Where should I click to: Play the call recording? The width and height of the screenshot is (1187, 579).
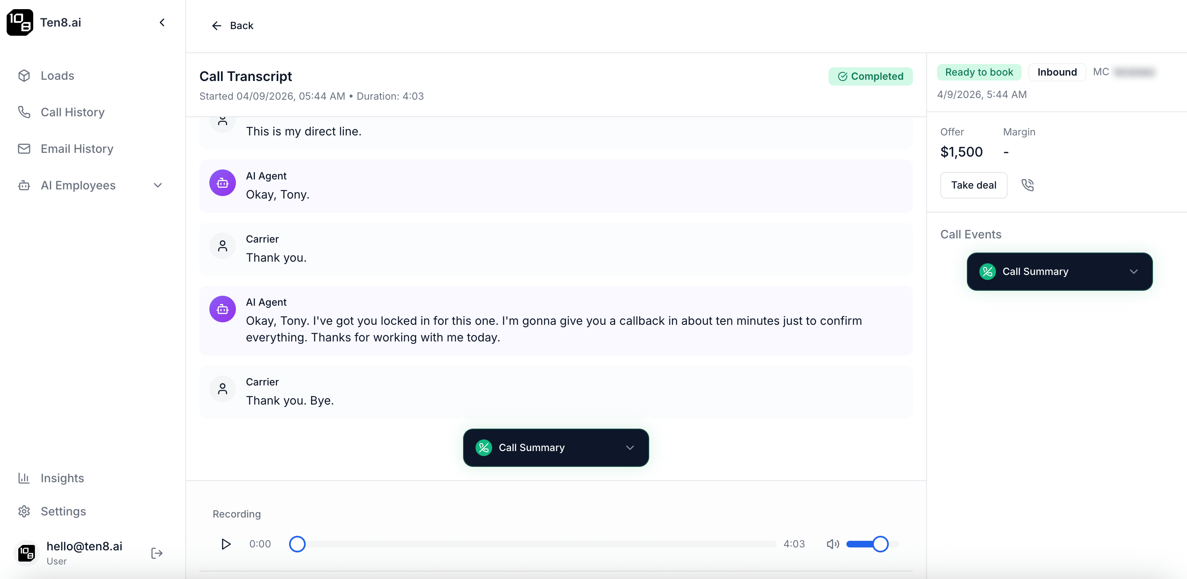coord(226,544)
